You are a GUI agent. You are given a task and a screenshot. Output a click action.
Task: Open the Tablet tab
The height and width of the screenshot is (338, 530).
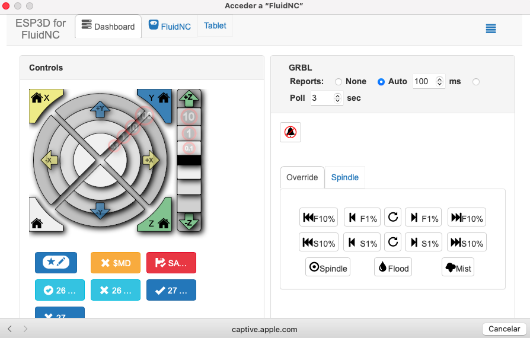[215, 25]
